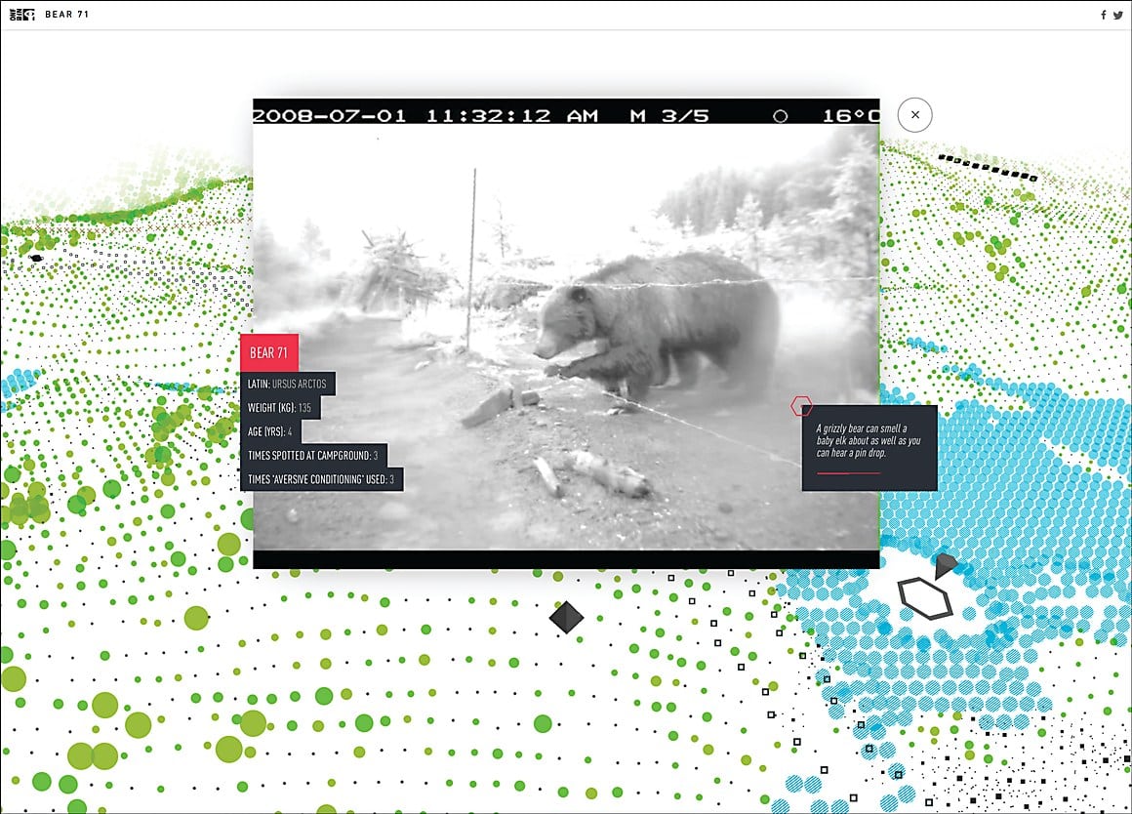Close the trail camera video overlay
The height and width of the screenshot is (814, 1132).
click(914, 115)
